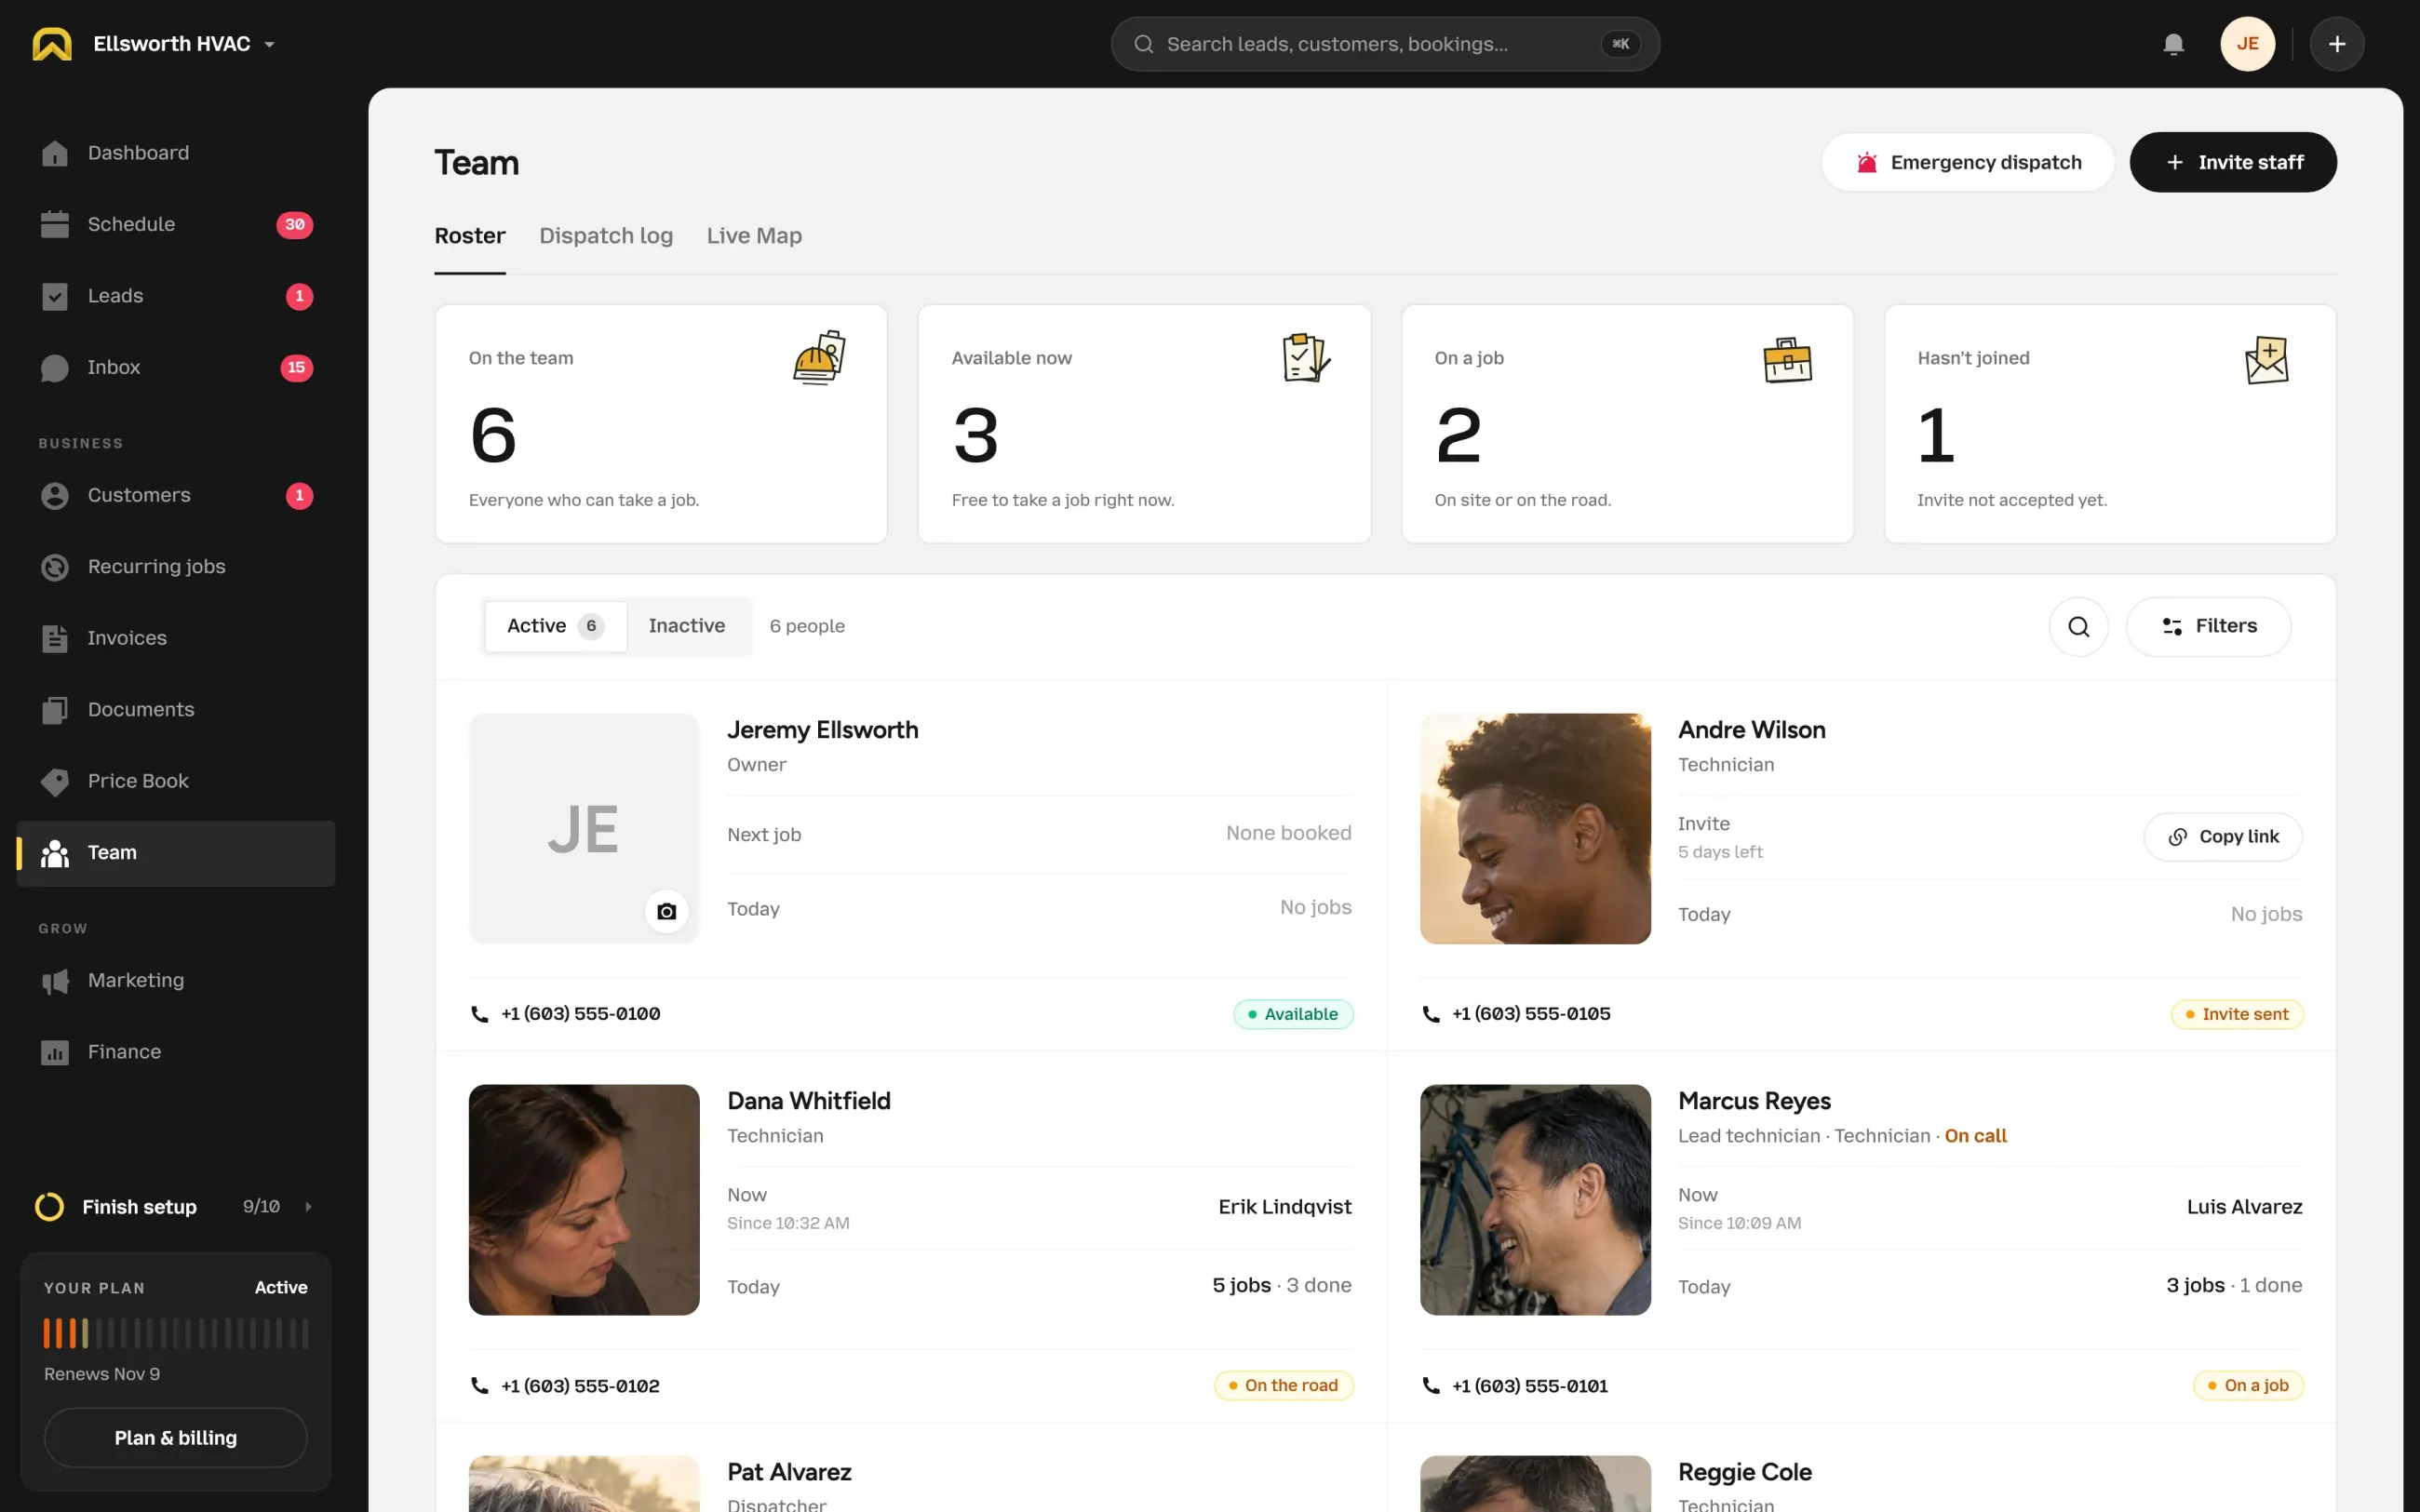Switch to the Dispatch log tab
Image resolution: width=2420 pixels, height=1512 pixels.
tap(606, 236)
